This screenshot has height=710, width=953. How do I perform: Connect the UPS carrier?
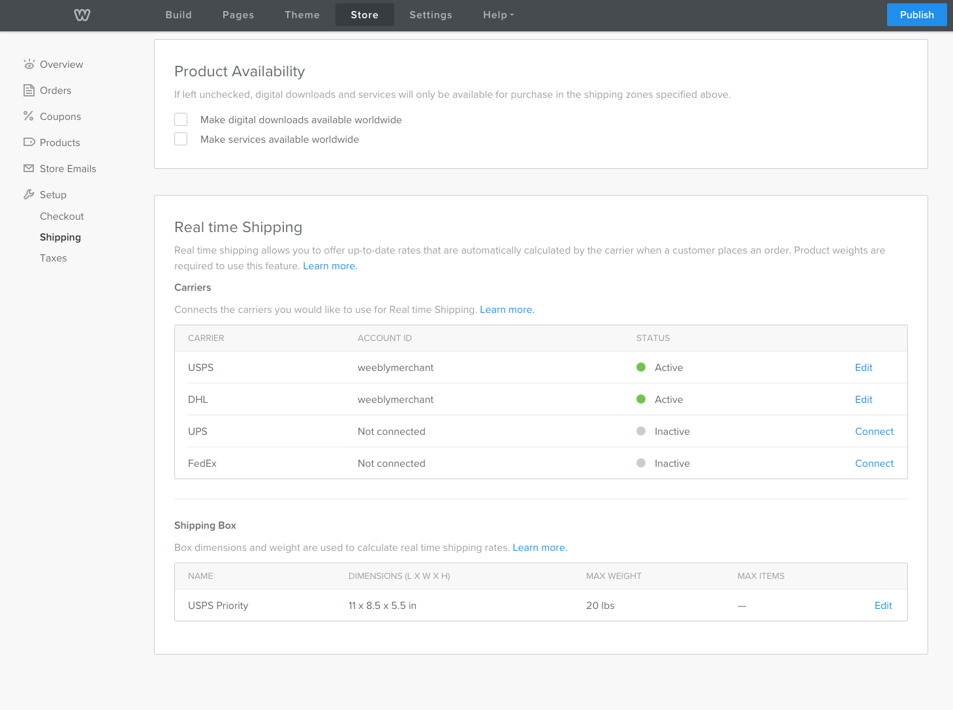coord(874,431)
